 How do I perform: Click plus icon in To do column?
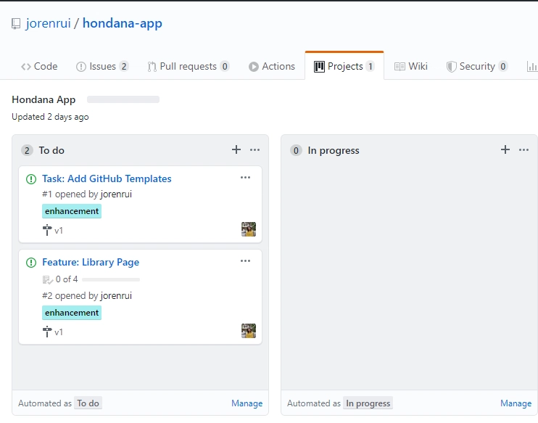point(236,150)
